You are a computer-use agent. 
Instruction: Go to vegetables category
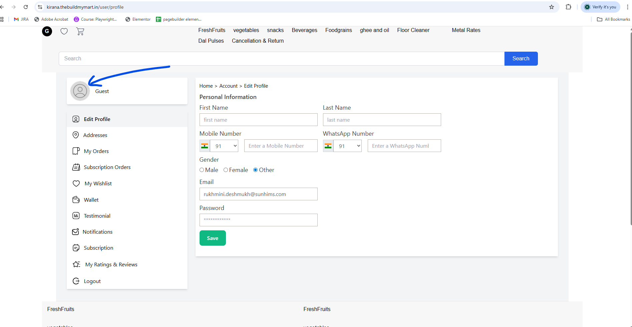pyautogui.click(x=246, y=30)
